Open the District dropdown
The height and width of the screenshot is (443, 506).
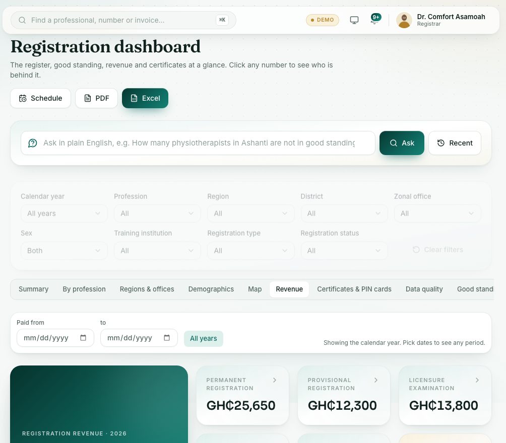(x=344, y=213)
